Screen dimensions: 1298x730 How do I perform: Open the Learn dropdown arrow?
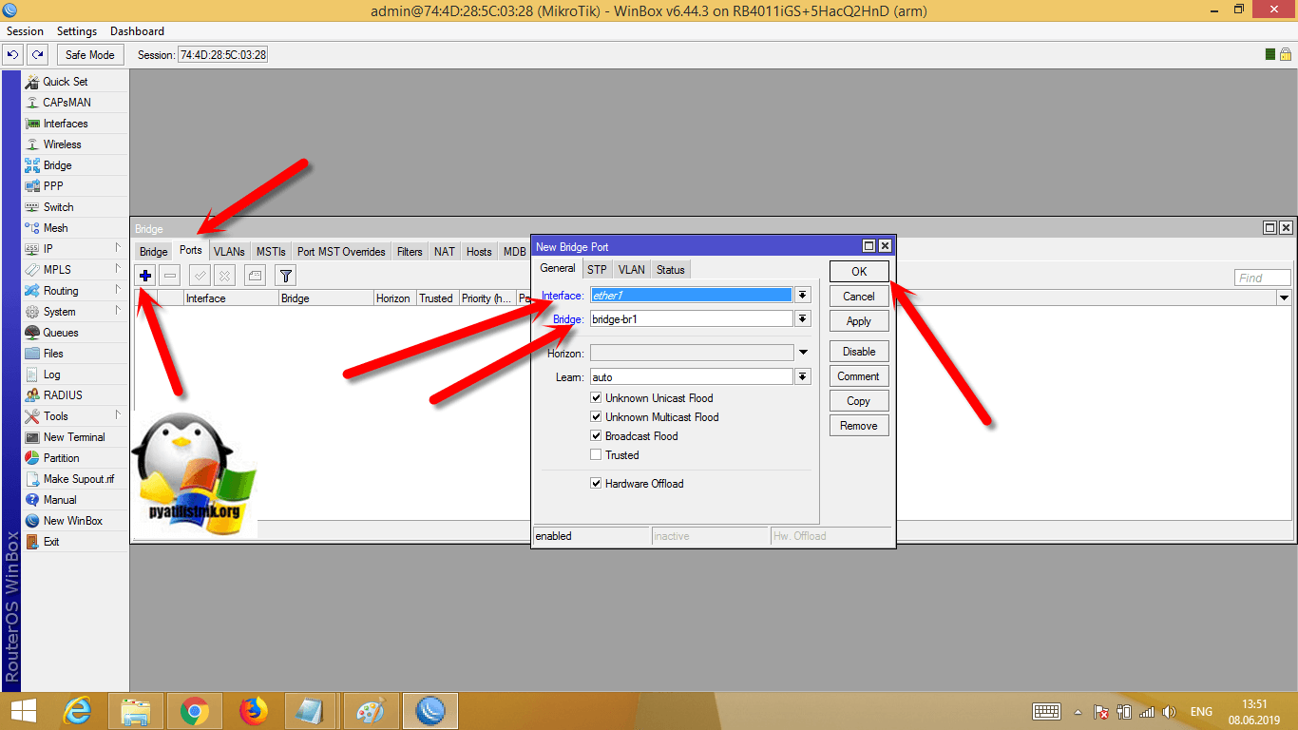click(803, 377)
